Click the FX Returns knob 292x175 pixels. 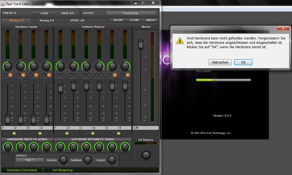(x=146, y=155)
